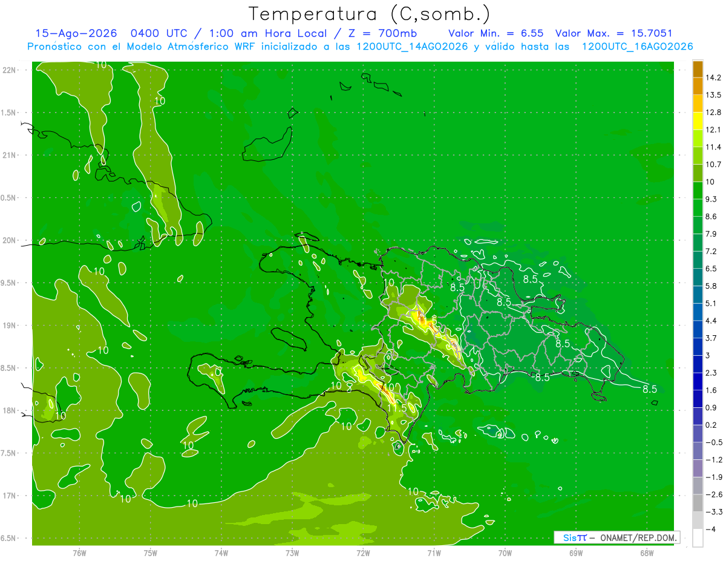This screenshot has height=561, width=726.
Task: Click the '13.5' legend value
Action: click(714, 95)
